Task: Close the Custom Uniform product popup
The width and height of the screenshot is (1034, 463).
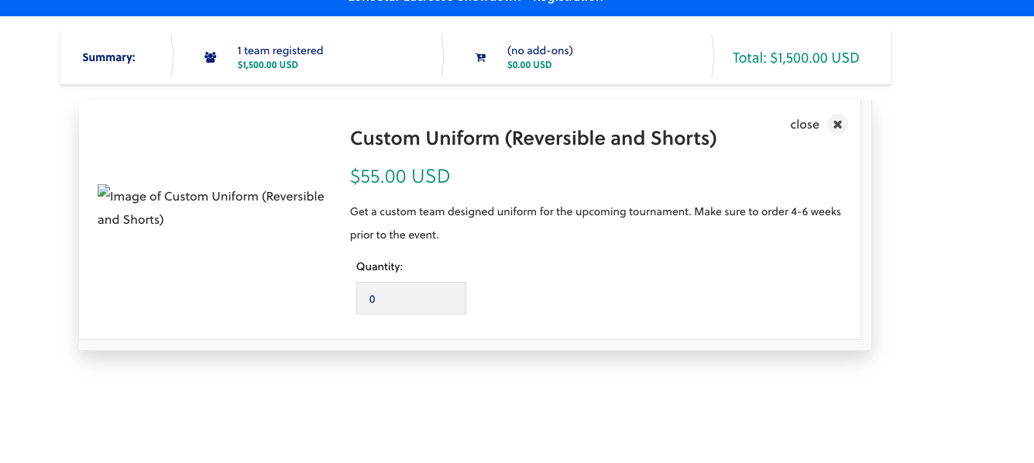Action: (x=837, y=125)
